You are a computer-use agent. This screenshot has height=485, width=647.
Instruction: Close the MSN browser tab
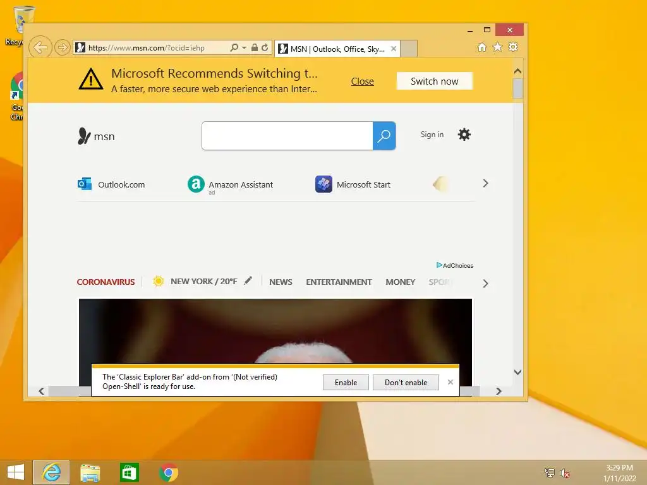394,49
